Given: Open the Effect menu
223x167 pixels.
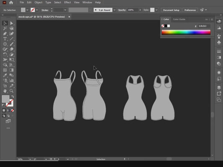Looking at the screenshot, I should point(67,3).
